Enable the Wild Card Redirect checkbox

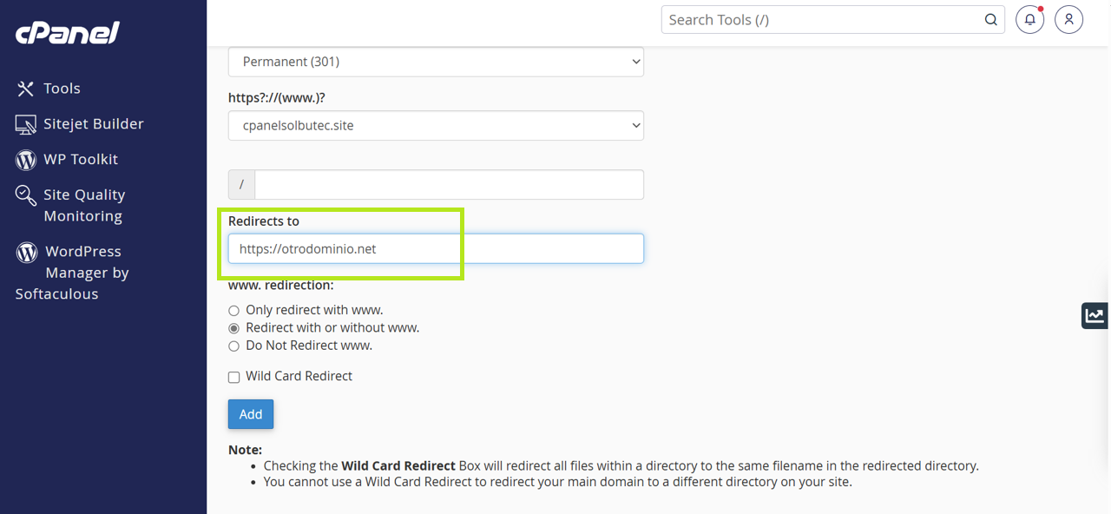(x=233, y=377)
